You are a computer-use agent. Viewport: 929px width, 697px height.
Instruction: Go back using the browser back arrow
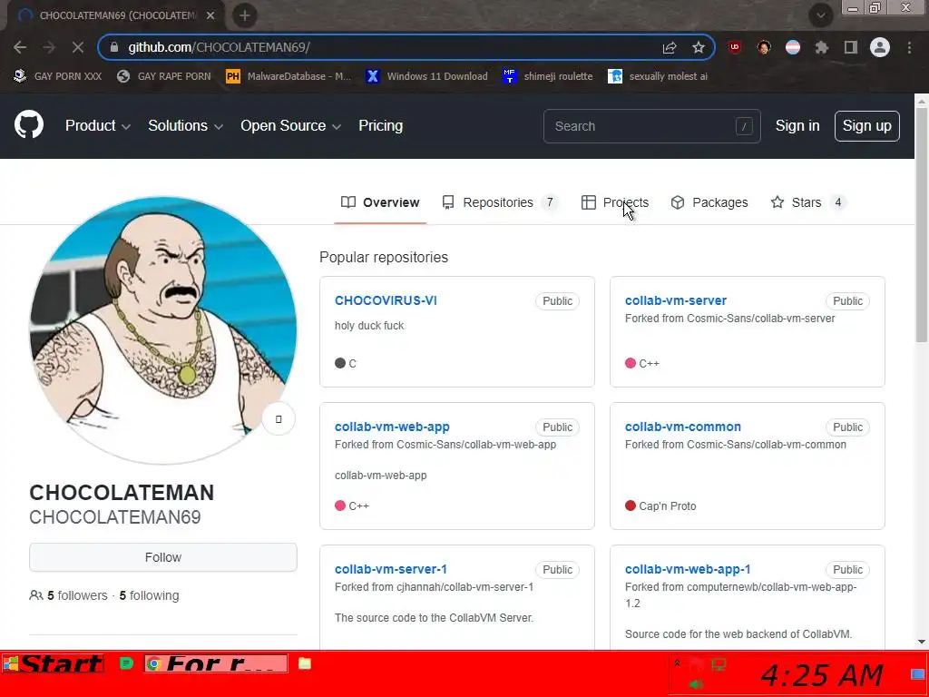[20, 47]
